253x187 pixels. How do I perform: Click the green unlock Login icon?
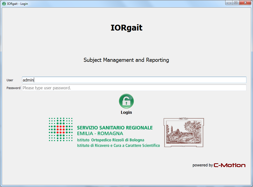(x=126, y=101)
